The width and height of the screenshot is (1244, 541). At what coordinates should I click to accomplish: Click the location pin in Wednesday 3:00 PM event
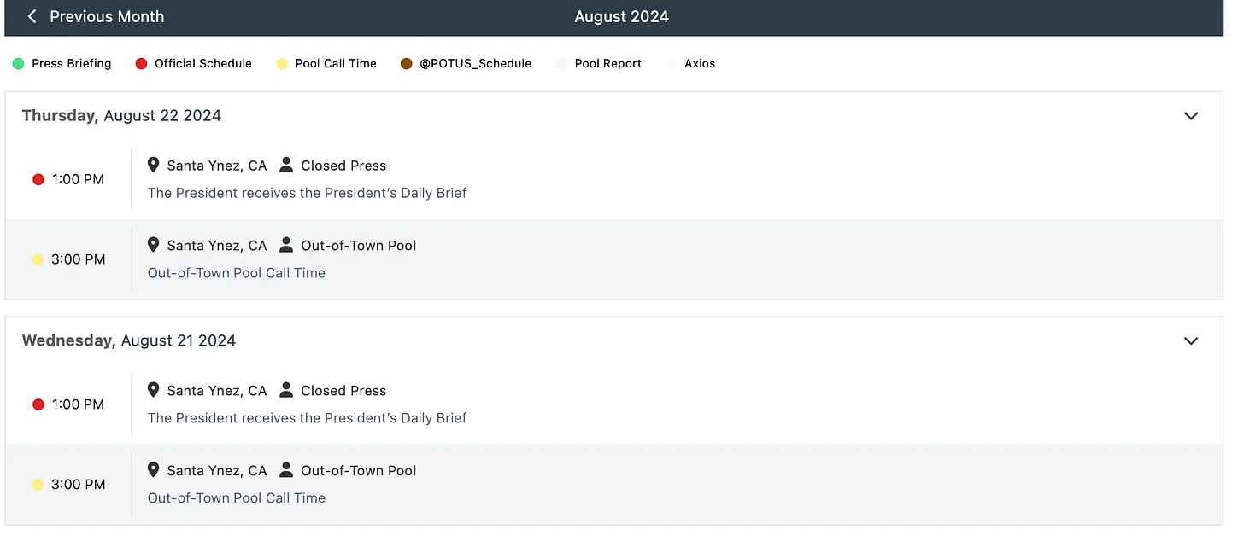coord(154,470)
